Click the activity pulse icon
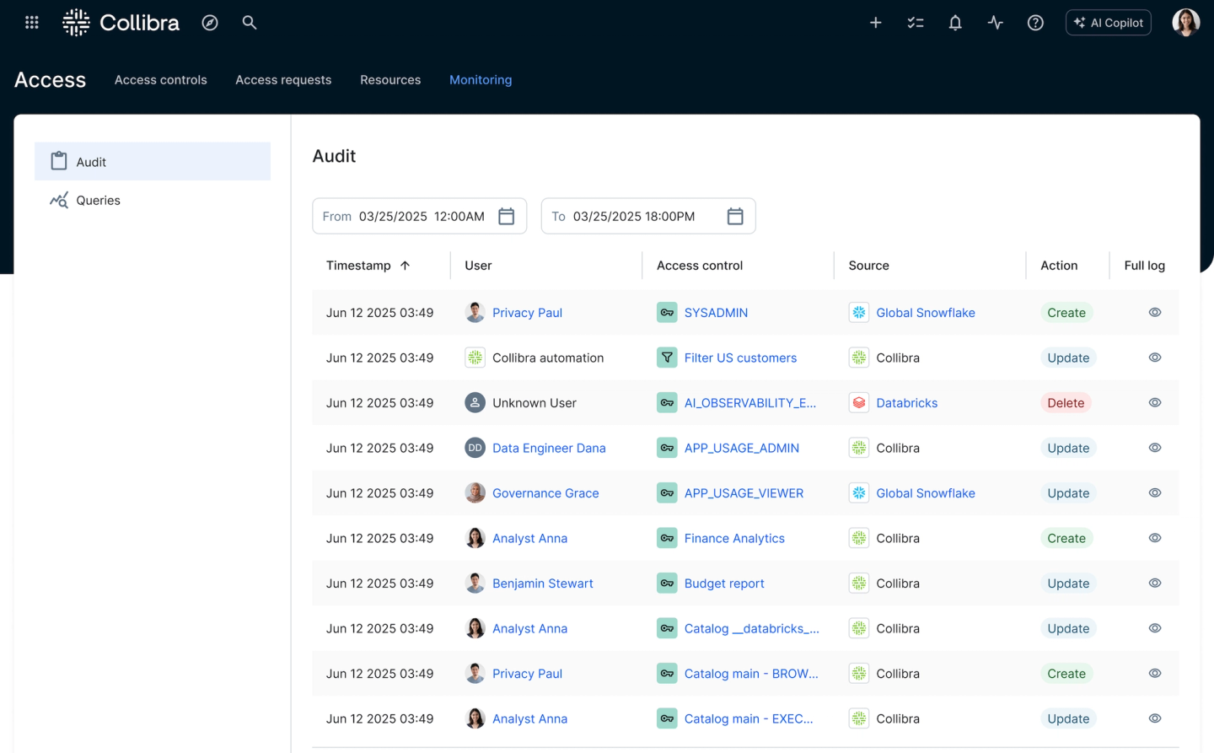1214x753 pixels. tap(996, 23)
